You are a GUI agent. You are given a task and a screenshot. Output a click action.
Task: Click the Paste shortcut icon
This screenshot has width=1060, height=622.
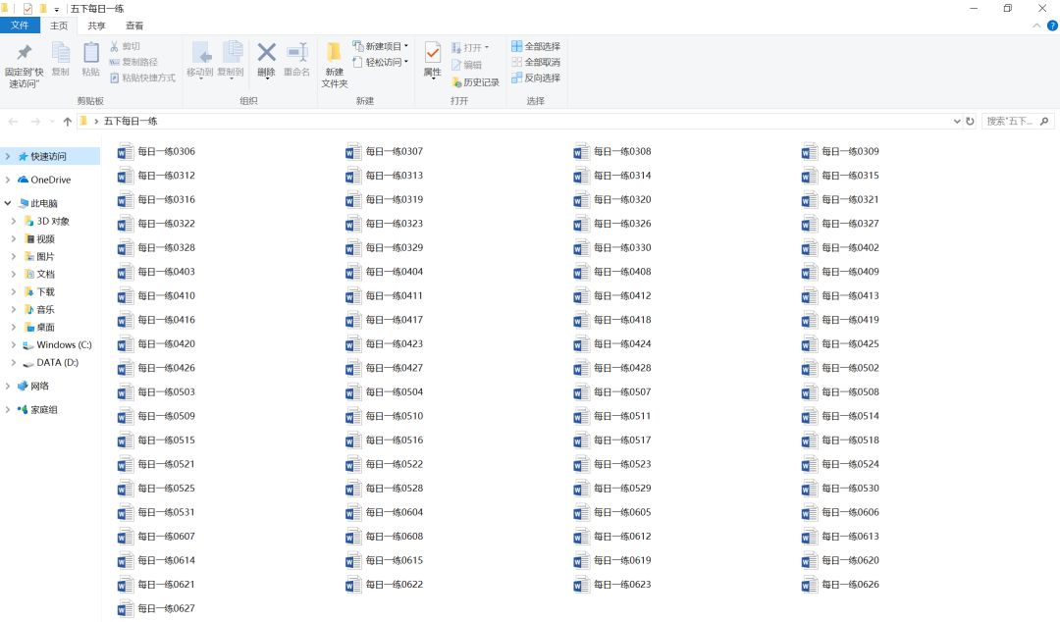(114, 78)
